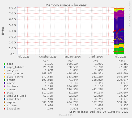
Task: Click slab_cache current value 572.63M
Action: click(47, 77)
